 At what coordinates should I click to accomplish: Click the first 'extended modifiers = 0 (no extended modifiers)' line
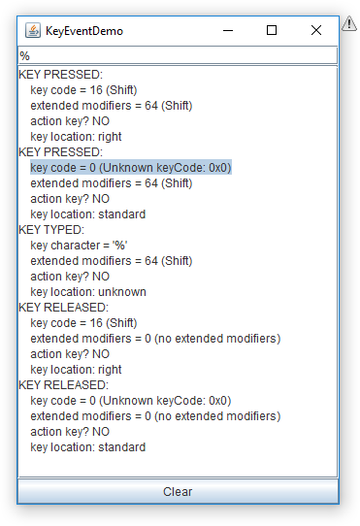(155, 339)
